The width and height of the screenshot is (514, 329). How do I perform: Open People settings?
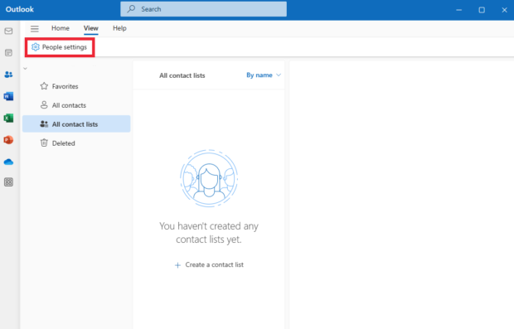tap(60, 47)
